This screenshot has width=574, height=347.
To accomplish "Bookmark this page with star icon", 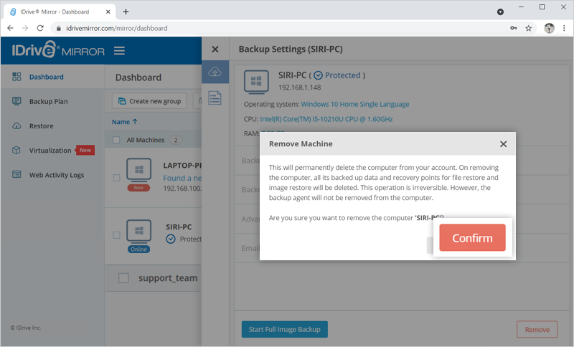I will (529, 28).
